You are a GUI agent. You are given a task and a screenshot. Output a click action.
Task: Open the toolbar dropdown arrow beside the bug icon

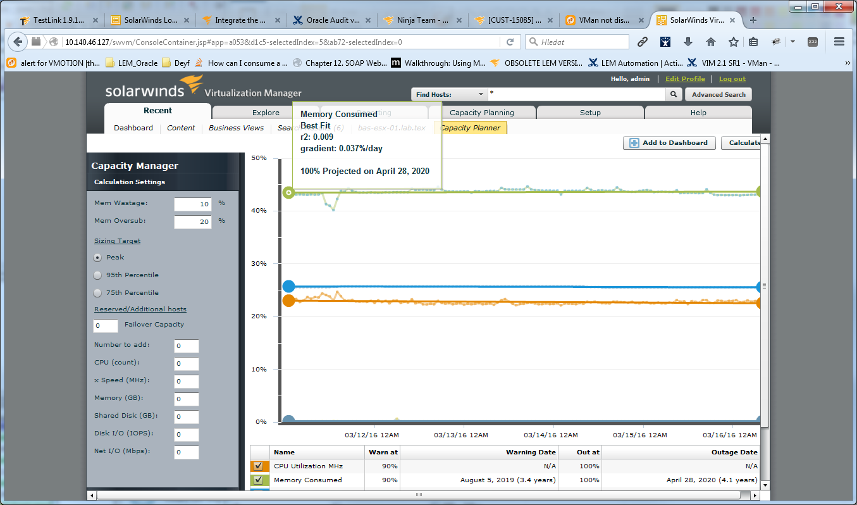click(792, 42)
